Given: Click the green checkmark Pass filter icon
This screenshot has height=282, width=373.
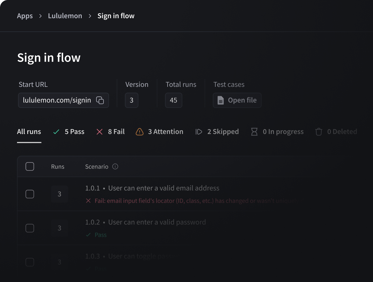Looking at the screenshot, I should tap(56, 131).
